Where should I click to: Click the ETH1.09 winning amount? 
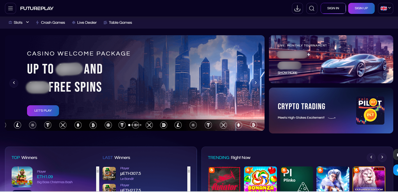click(x=45, y=177)
